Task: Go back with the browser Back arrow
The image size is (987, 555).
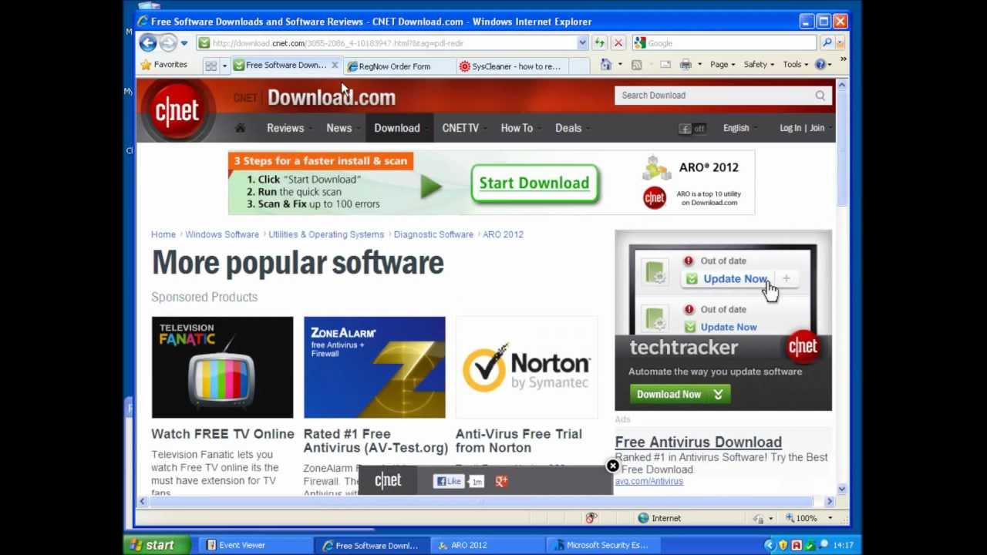Action: tap(148, 43)
